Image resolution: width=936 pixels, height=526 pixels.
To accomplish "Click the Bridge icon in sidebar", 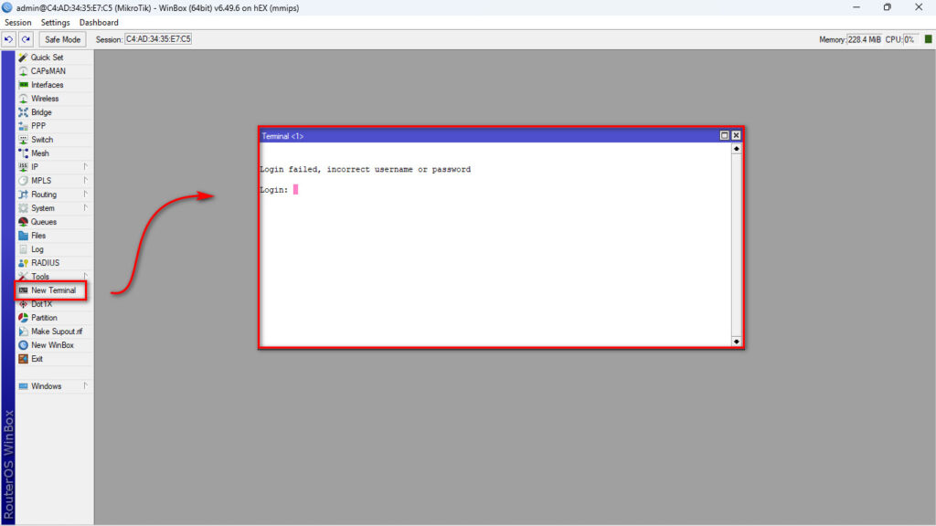I will (24, 112).
